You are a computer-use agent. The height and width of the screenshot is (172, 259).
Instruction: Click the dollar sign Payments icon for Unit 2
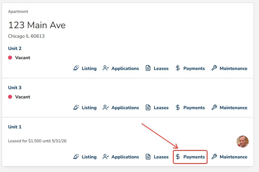(178, 68)
